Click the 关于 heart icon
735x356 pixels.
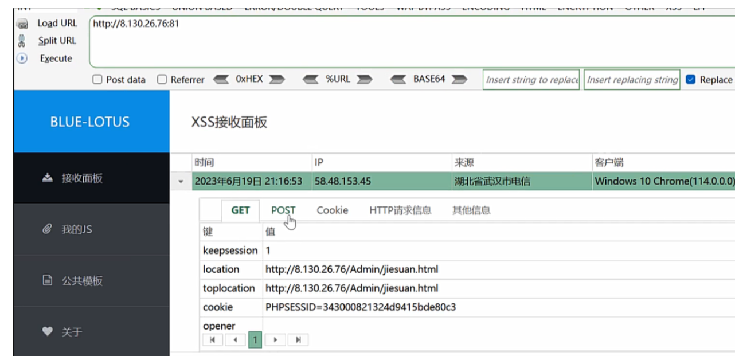point(48,331)
